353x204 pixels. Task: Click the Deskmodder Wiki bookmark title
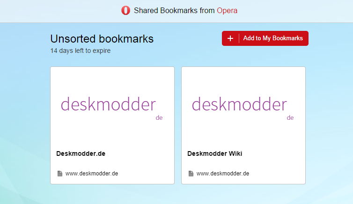[x=214, y=153]
